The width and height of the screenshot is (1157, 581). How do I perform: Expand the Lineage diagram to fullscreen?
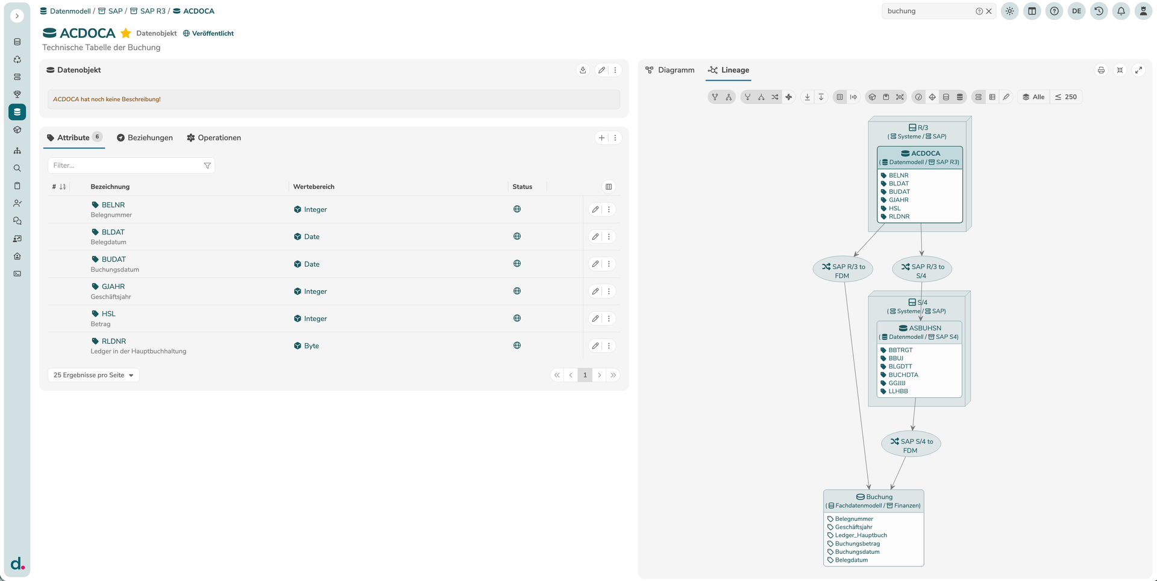click(x=1139, y=70)
